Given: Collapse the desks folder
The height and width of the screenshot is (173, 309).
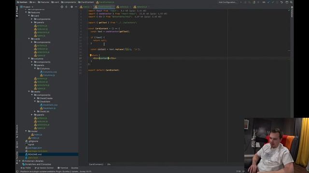Looking at the screenshot, I should coord(29,92).
